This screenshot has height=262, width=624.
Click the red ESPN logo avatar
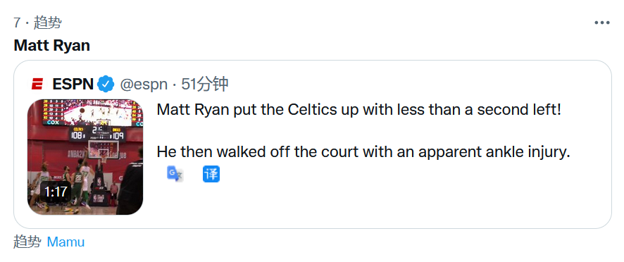pos(37,85)
